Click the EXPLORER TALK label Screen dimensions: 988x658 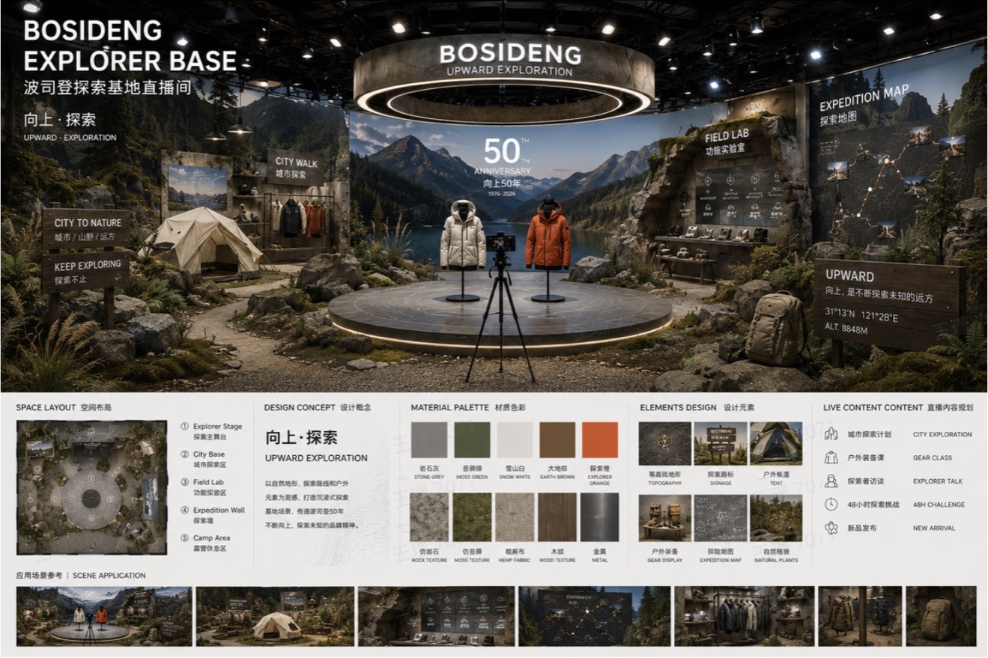click(x=938, y=481)
